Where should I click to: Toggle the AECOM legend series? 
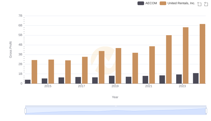pos(147,3)
